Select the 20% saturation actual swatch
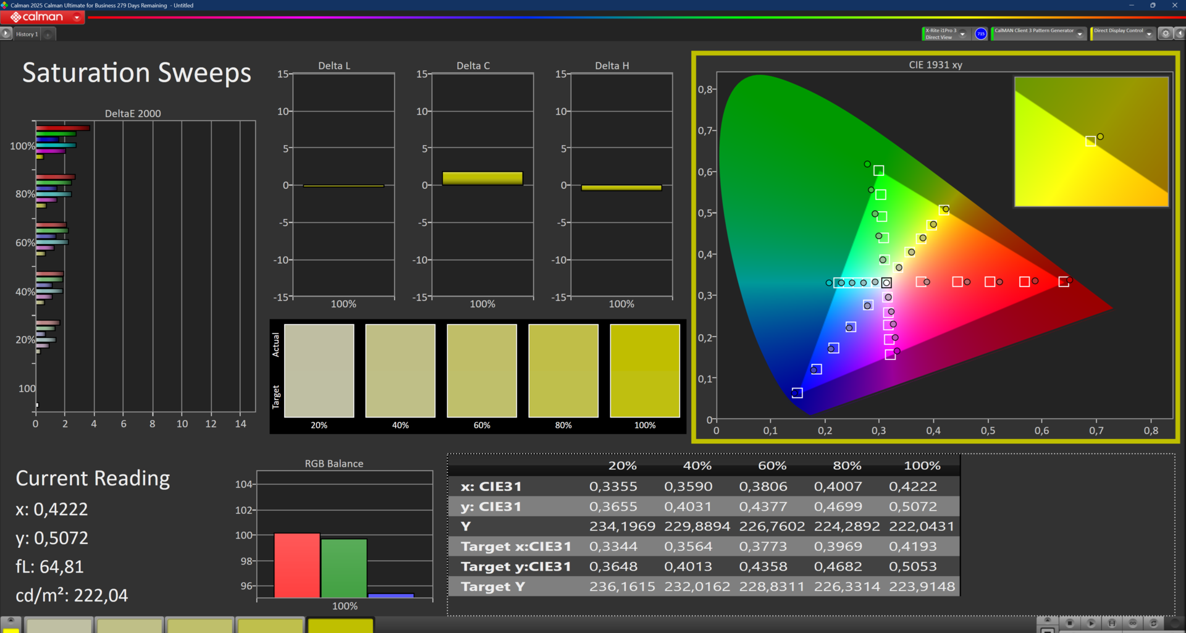1186x633 pixels. (x=319, y=346)
